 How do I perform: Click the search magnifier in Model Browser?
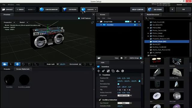[146, 18]
